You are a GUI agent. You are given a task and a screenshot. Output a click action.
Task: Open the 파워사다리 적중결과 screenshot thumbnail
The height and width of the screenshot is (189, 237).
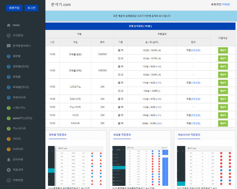(x=205, y=166)
